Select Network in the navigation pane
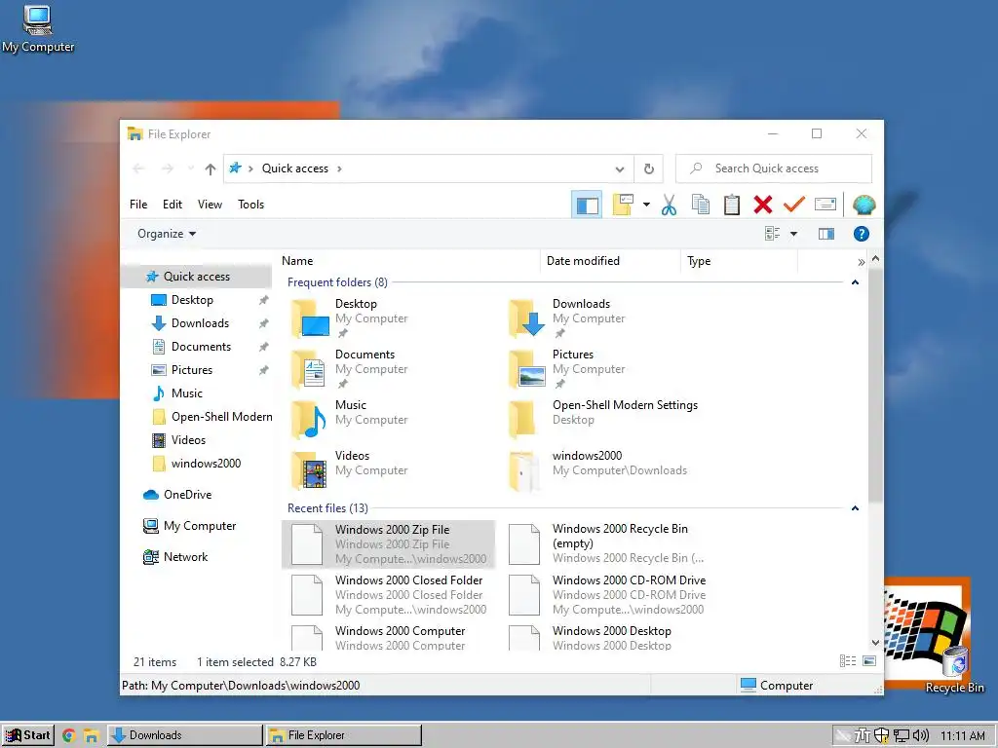 tap(185, 556)
